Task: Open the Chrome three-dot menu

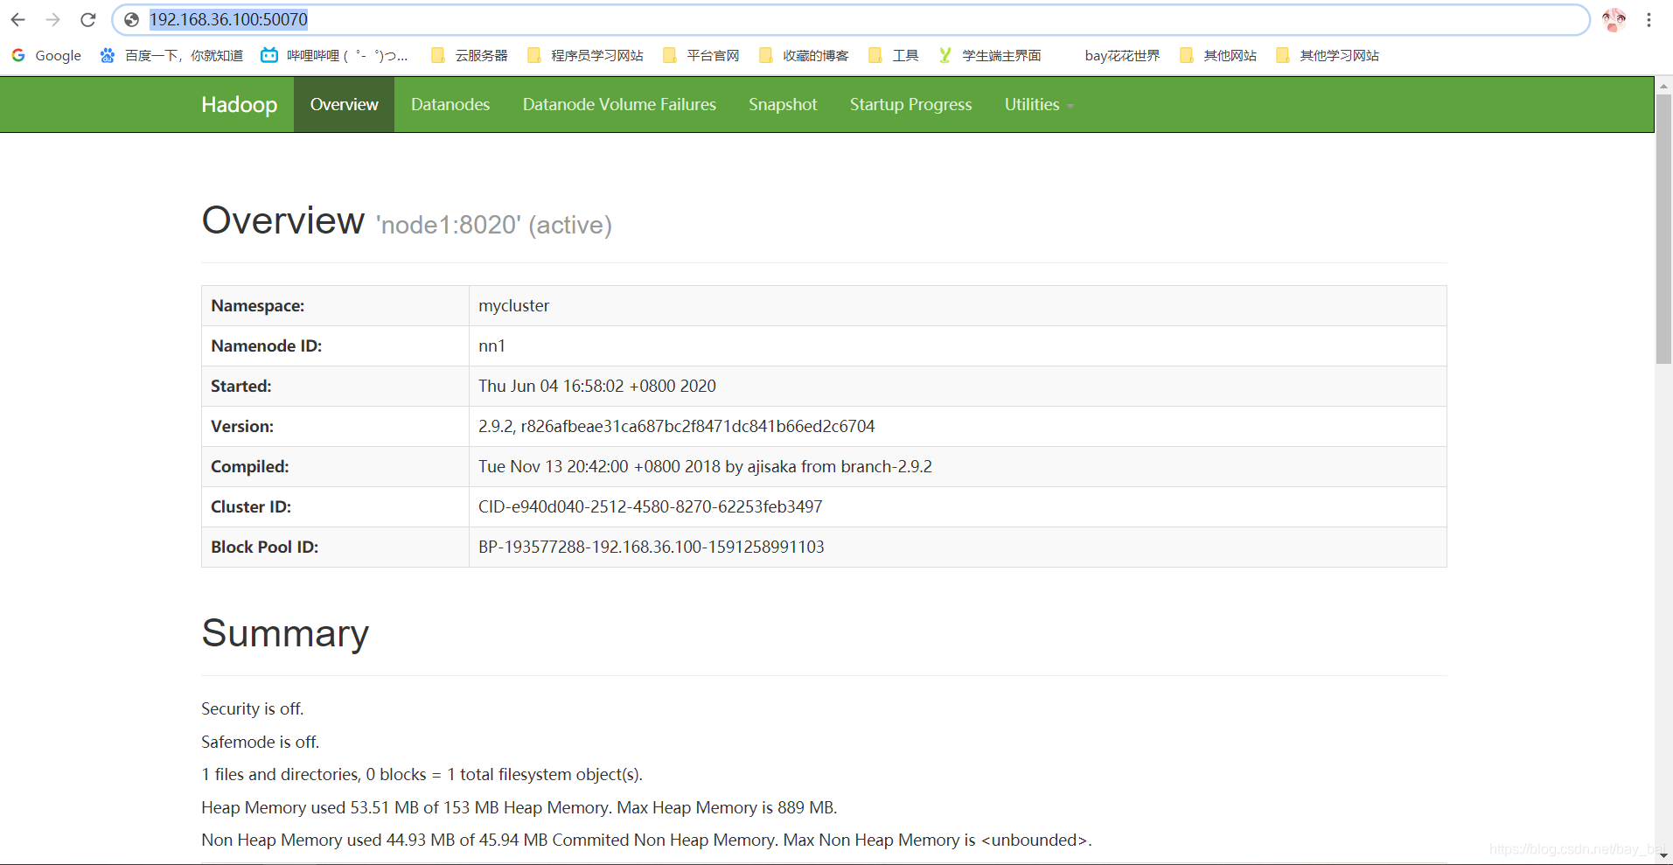Action: coord(1649,19)
